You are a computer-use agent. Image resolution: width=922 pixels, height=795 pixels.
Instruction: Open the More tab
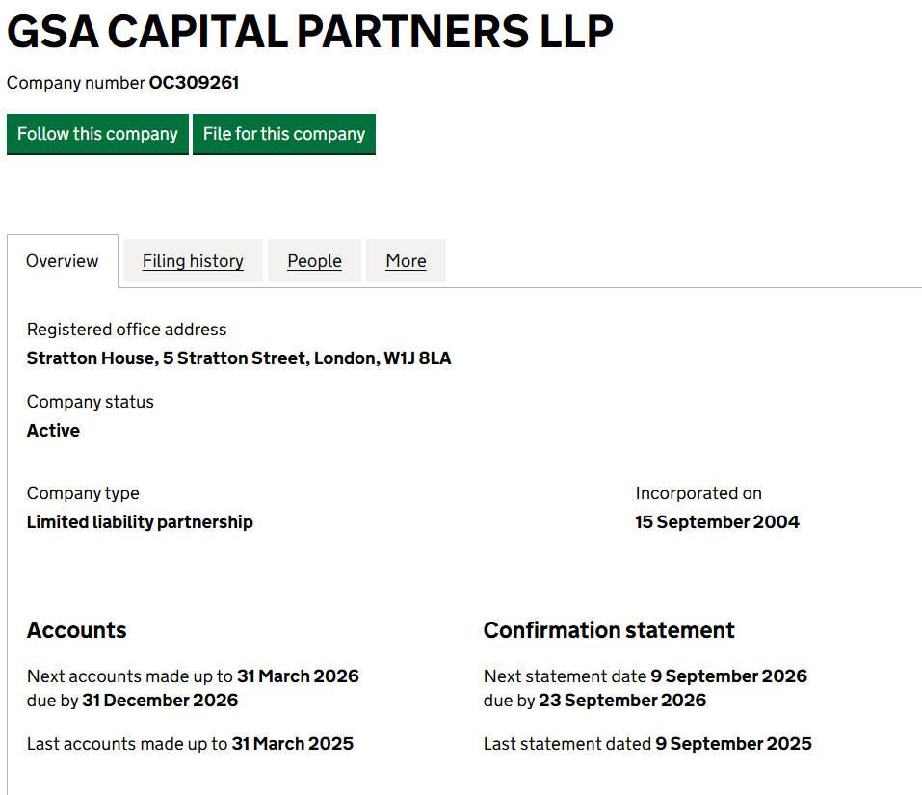(x=406, y=261)
